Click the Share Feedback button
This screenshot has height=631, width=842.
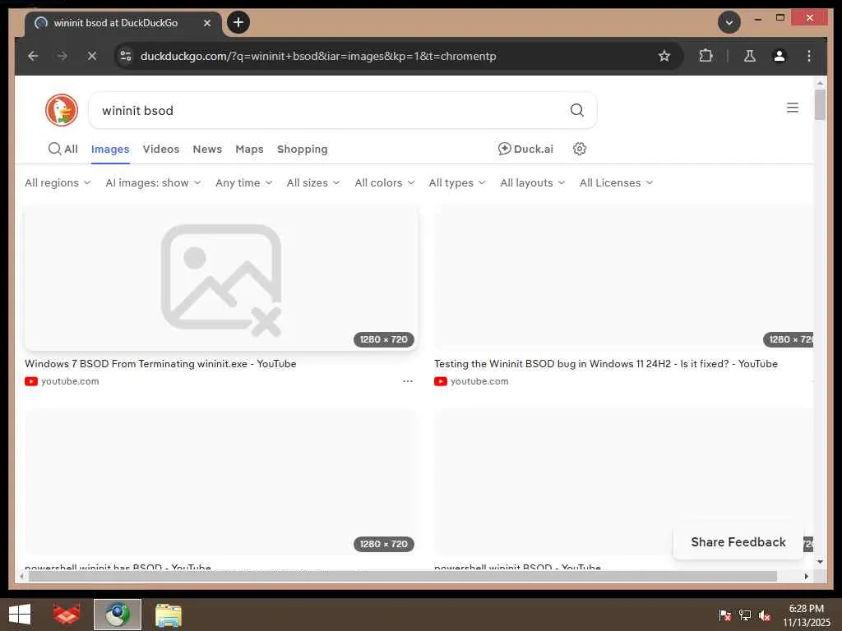coord(738,542)
